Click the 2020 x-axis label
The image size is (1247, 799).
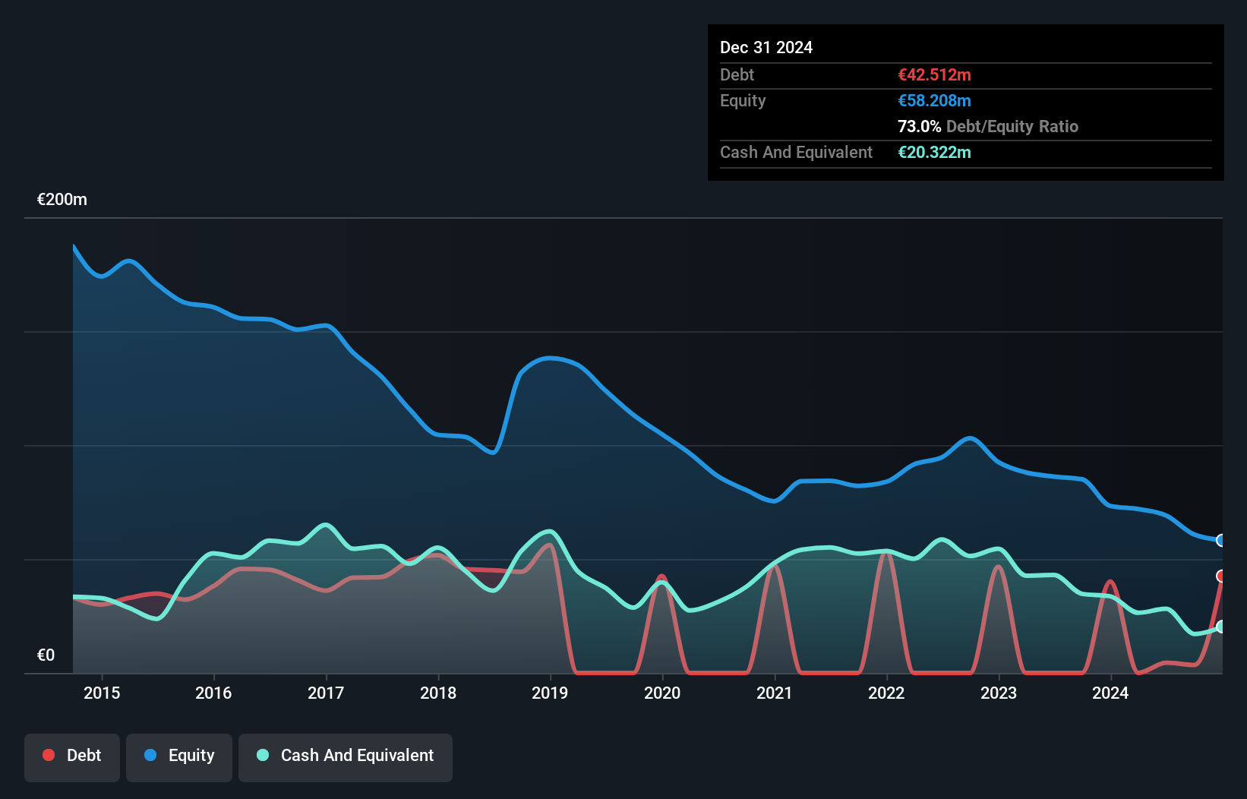[662, 693]
